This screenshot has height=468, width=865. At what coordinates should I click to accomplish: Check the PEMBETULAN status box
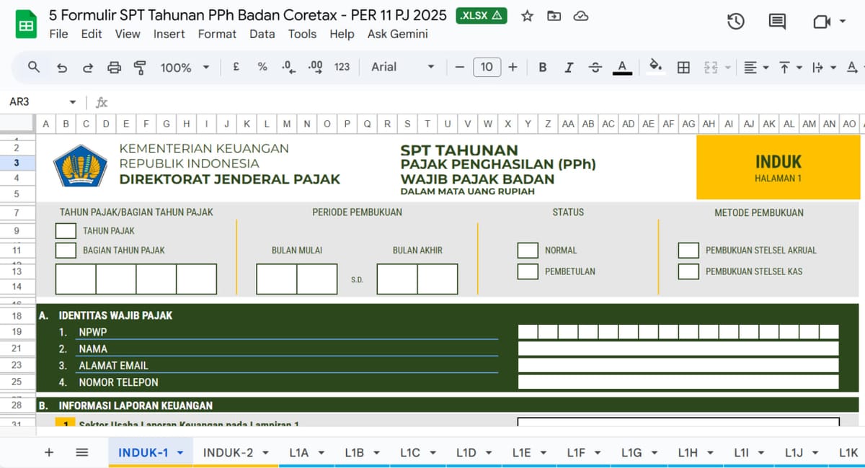click(527, 271)
